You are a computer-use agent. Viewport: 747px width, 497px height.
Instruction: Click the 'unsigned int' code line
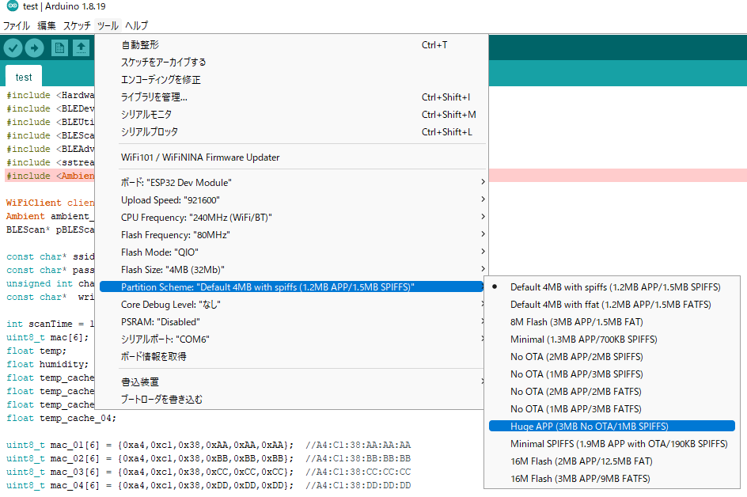pos(50,283)
